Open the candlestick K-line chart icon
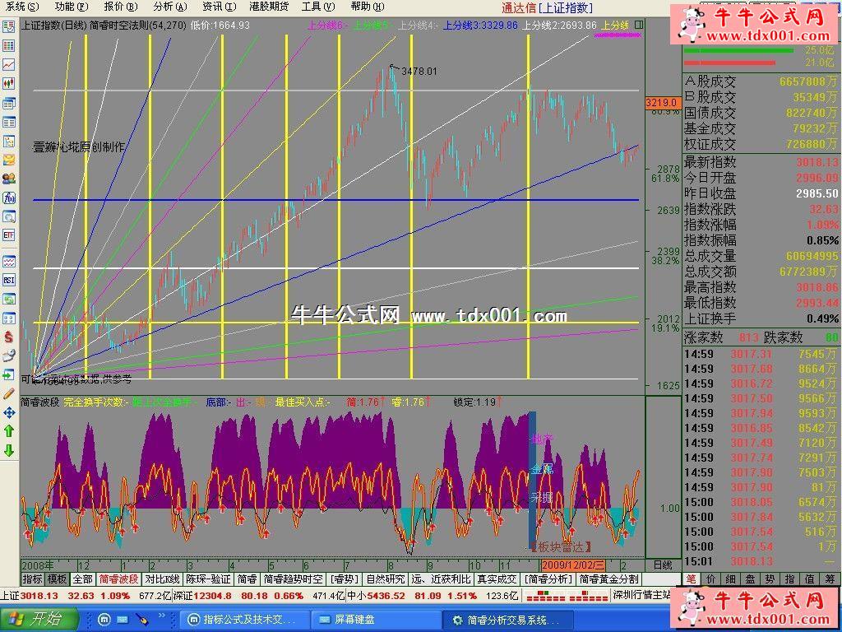Viewport: 842px width, 632px height. [8, 83]
